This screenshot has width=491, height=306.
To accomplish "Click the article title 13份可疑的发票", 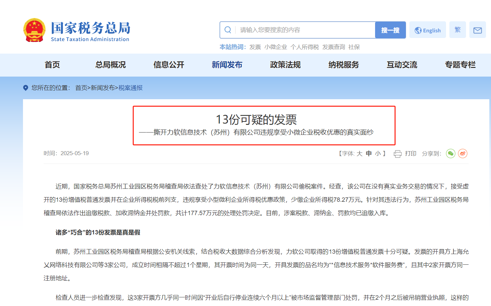I will tap(256, 120).
